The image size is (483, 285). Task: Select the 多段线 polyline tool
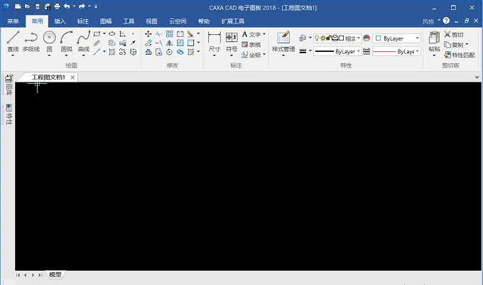[x=31, y=41]
